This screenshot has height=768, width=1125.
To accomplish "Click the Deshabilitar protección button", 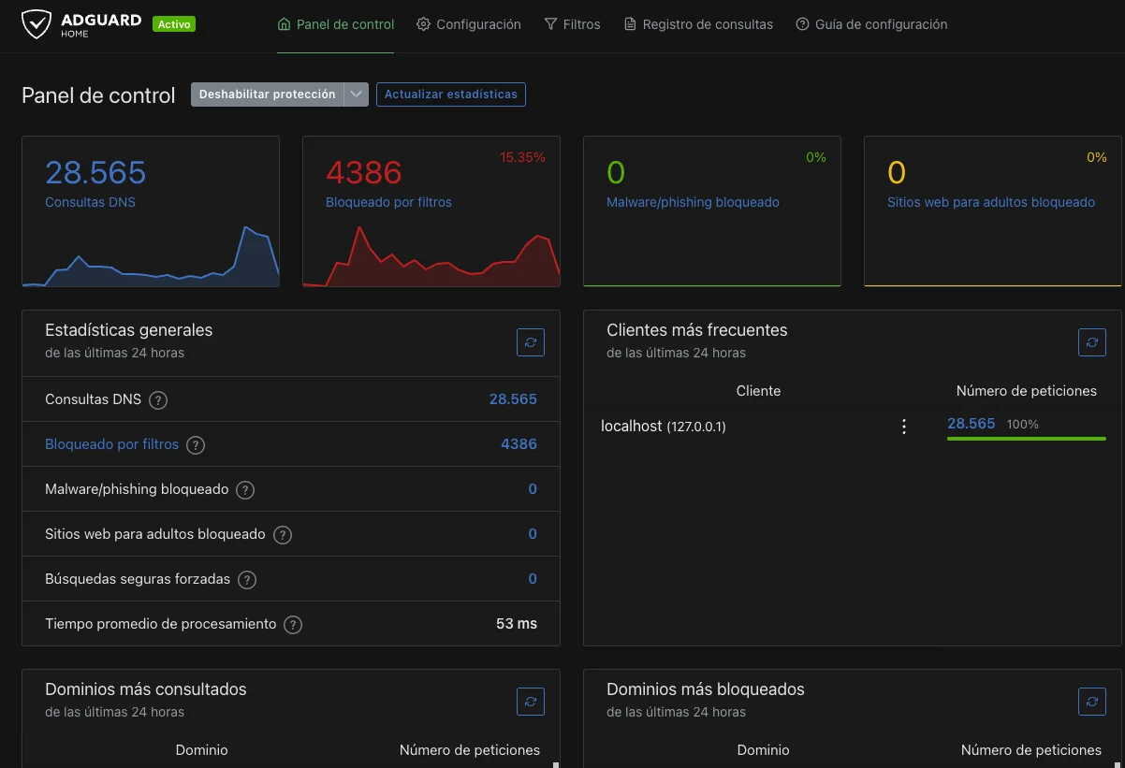I will click(x=268, y=94).
